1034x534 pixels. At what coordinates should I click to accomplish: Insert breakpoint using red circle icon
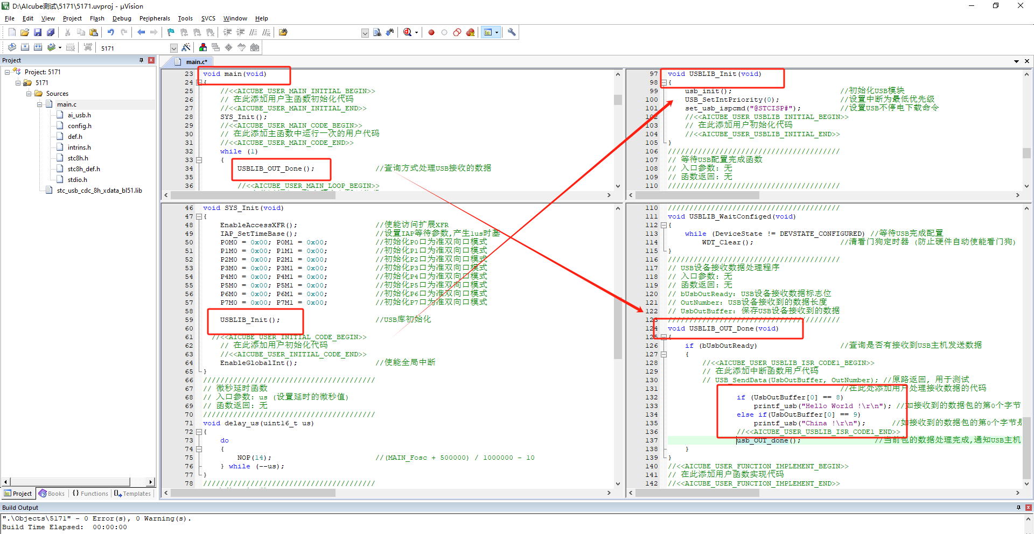point(431,32)
